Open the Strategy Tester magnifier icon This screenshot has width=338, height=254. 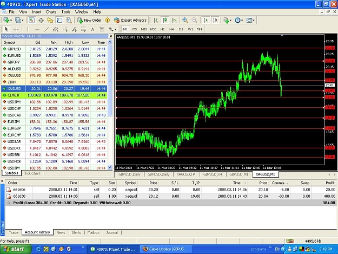(69, 20)
